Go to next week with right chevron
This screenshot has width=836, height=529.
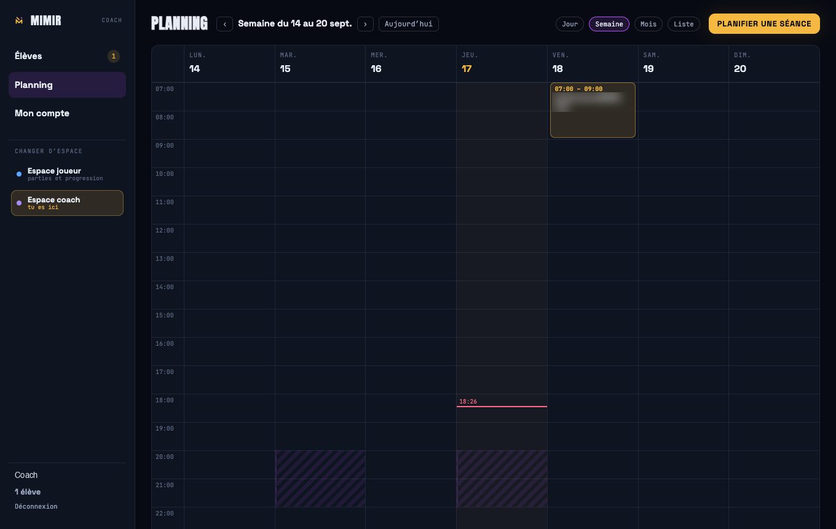(x=365, y=24)
